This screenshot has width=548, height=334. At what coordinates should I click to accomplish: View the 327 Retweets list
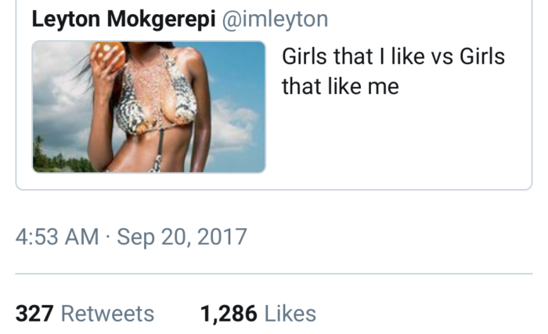pos(85,314)
